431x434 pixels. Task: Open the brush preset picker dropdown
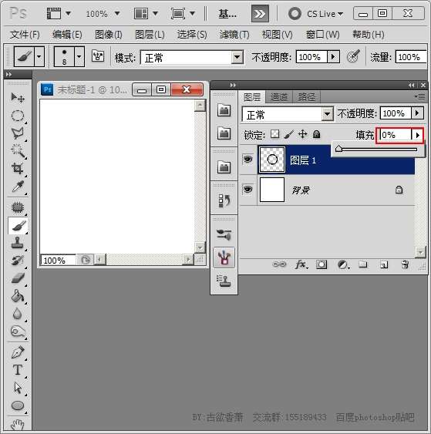[x=79, y=57]
